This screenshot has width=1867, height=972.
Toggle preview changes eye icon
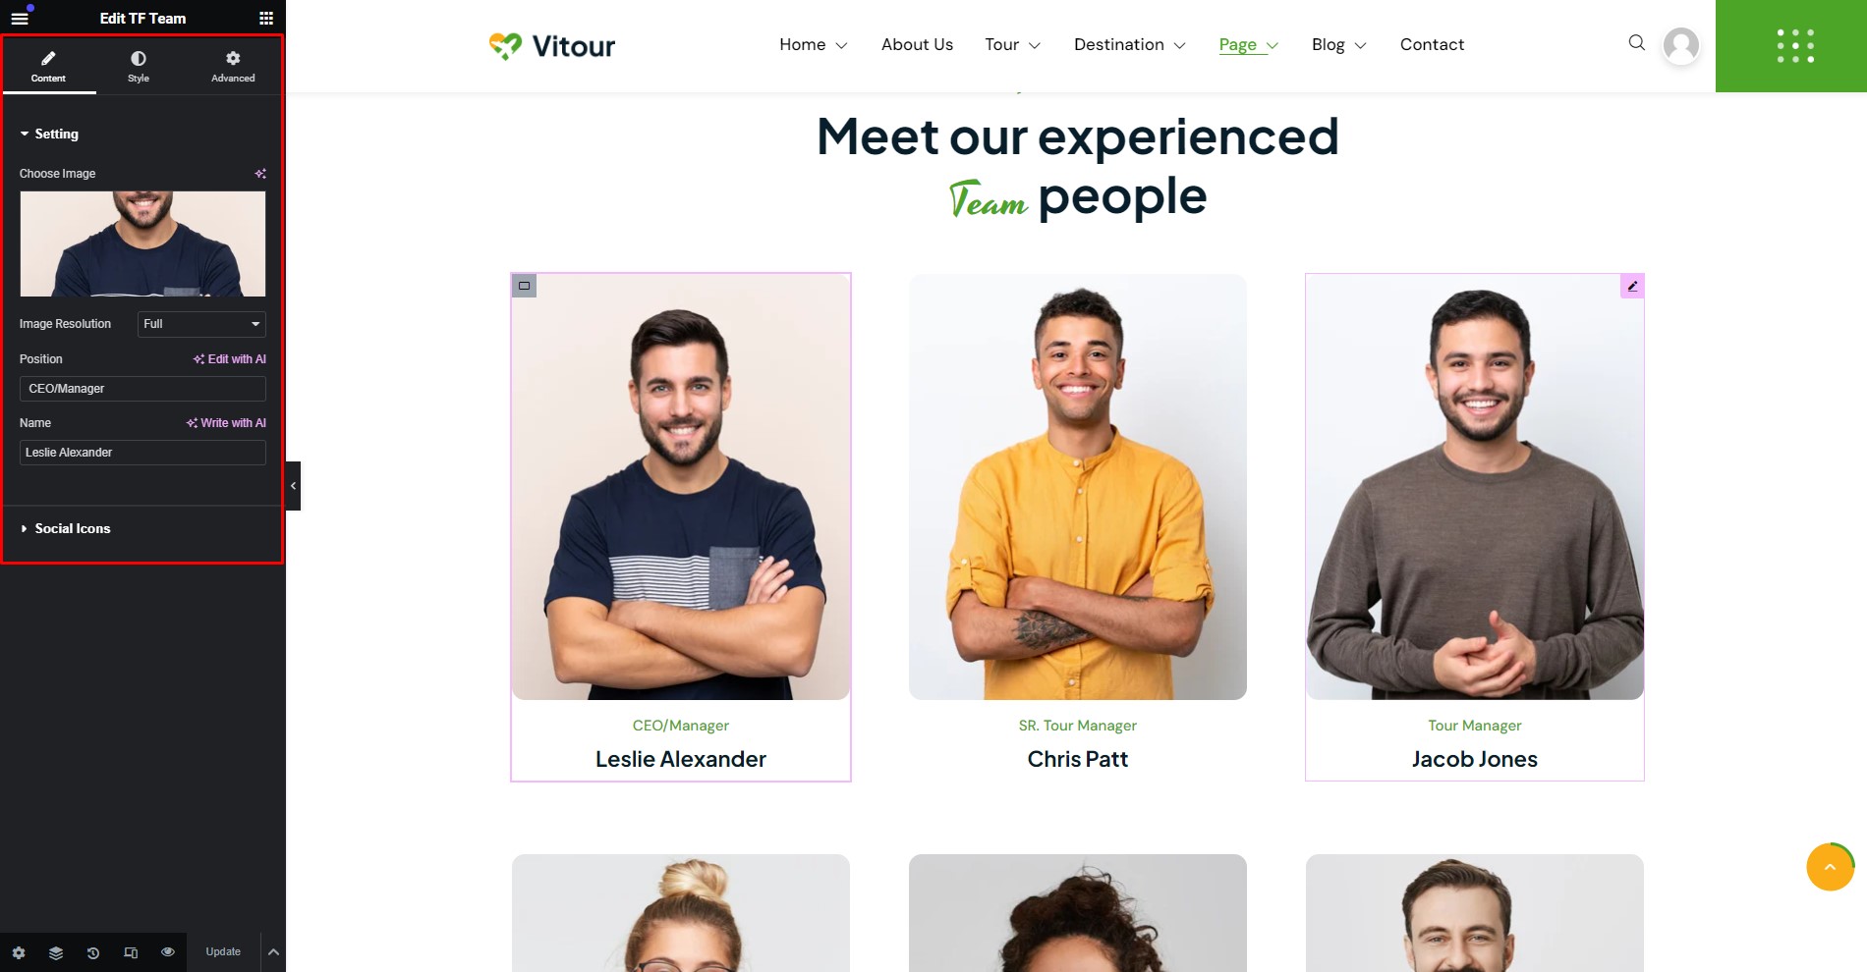click(168, 952)
